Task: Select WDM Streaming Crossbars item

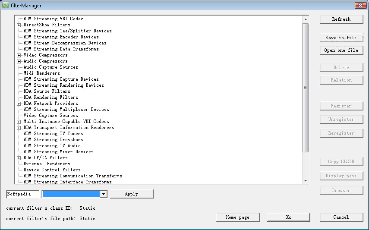Action: [x=53, y=140]
